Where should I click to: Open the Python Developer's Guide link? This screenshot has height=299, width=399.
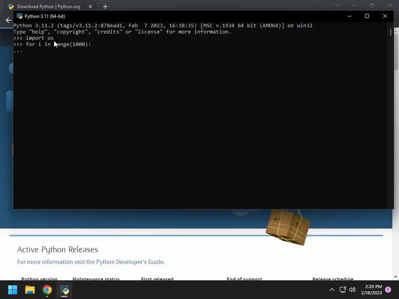[130, 262]
